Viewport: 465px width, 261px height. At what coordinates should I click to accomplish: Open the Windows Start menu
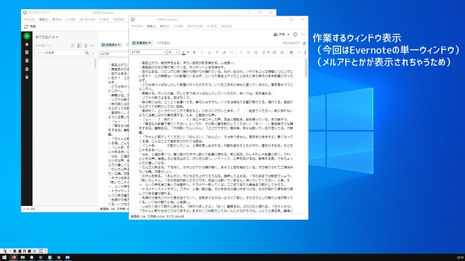(4, 258)
